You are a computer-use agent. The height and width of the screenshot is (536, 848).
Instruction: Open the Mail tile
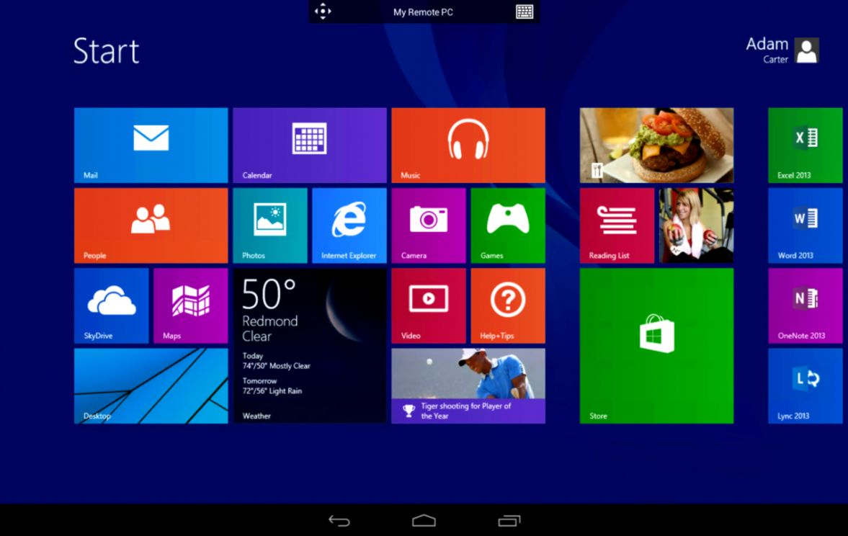click(x=150, y=144)
